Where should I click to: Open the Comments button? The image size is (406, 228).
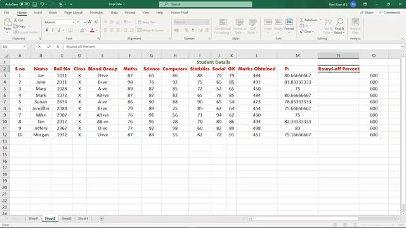tap(390, 13)
